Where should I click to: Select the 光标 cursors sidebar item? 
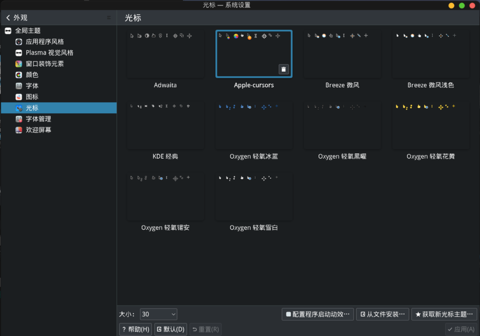pyautogui.click(x=58, y=108)
